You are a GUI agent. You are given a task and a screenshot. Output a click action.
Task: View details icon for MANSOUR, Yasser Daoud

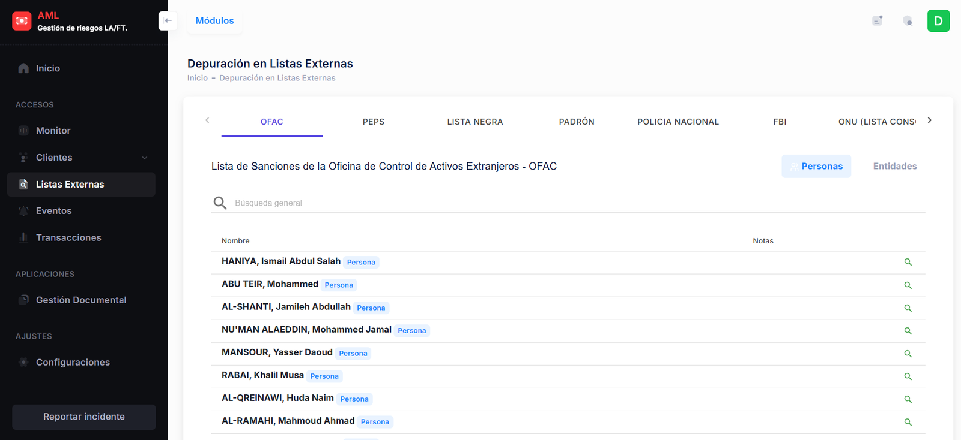click(908, 354)
